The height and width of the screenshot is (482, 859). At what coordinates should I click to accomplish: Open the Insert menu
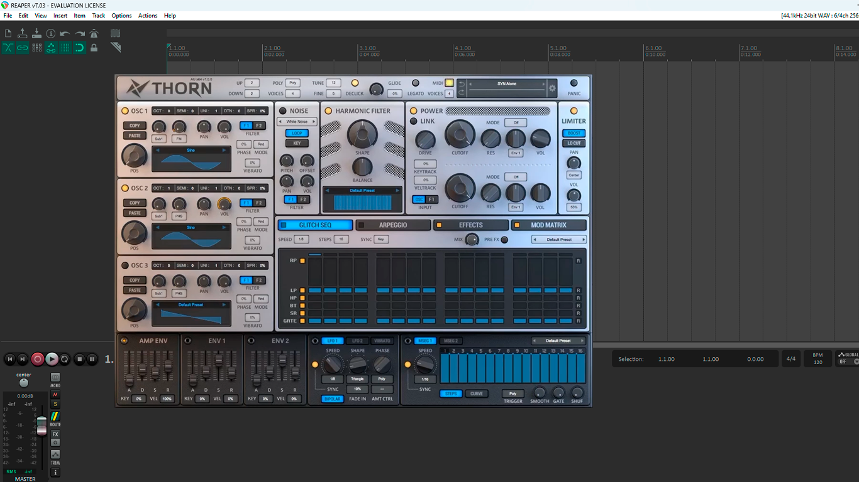(60, 16)
